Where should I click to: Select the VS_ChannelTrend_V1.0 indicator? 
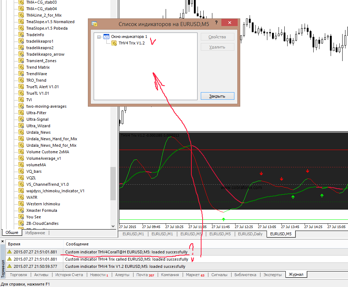click(x=47, y=184)
